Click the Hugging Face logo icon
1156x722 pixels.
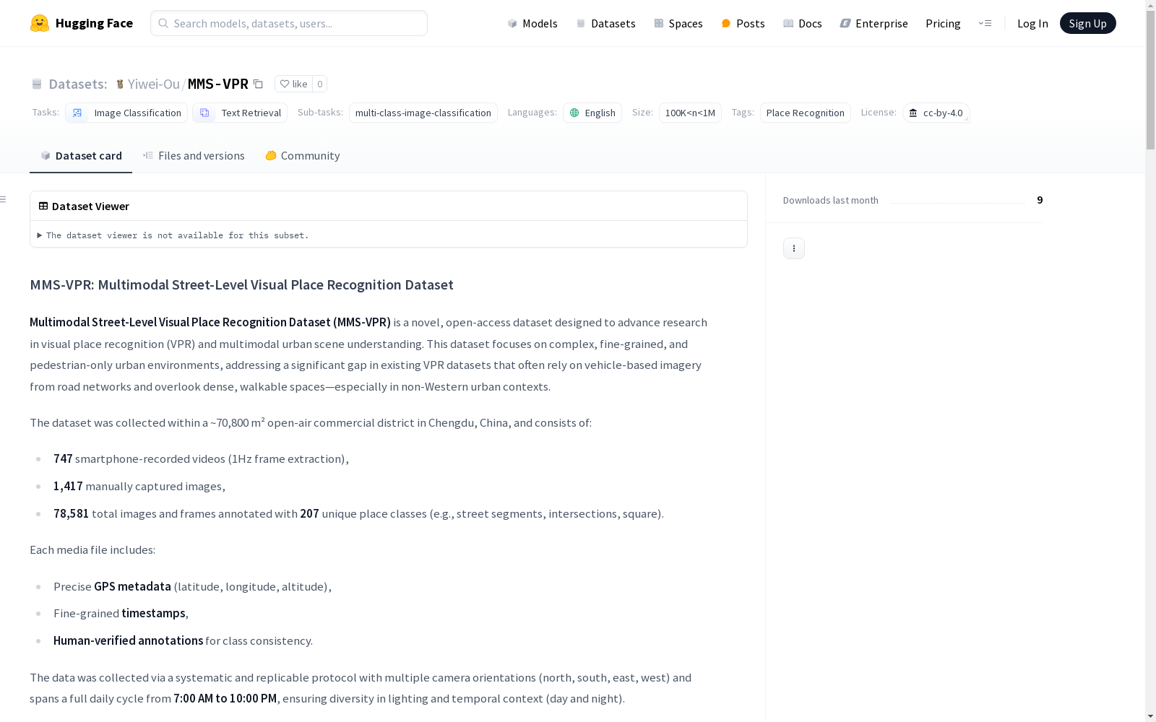coord(40,23)
